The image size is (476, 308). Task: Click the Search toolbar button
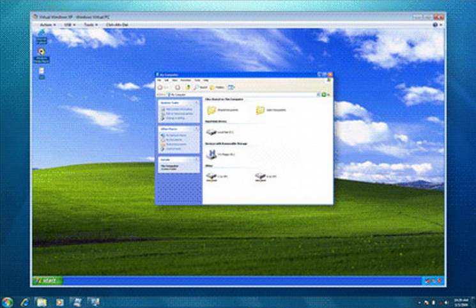click(x=201, y=88)
